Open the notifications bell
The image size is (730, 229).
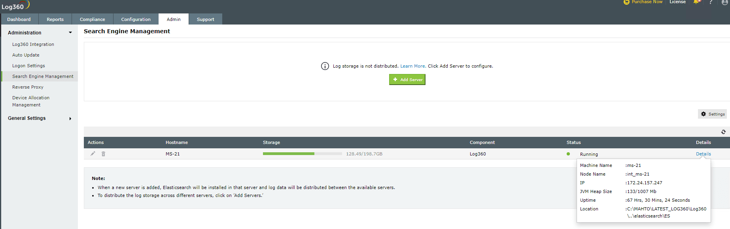pos(696,2)
